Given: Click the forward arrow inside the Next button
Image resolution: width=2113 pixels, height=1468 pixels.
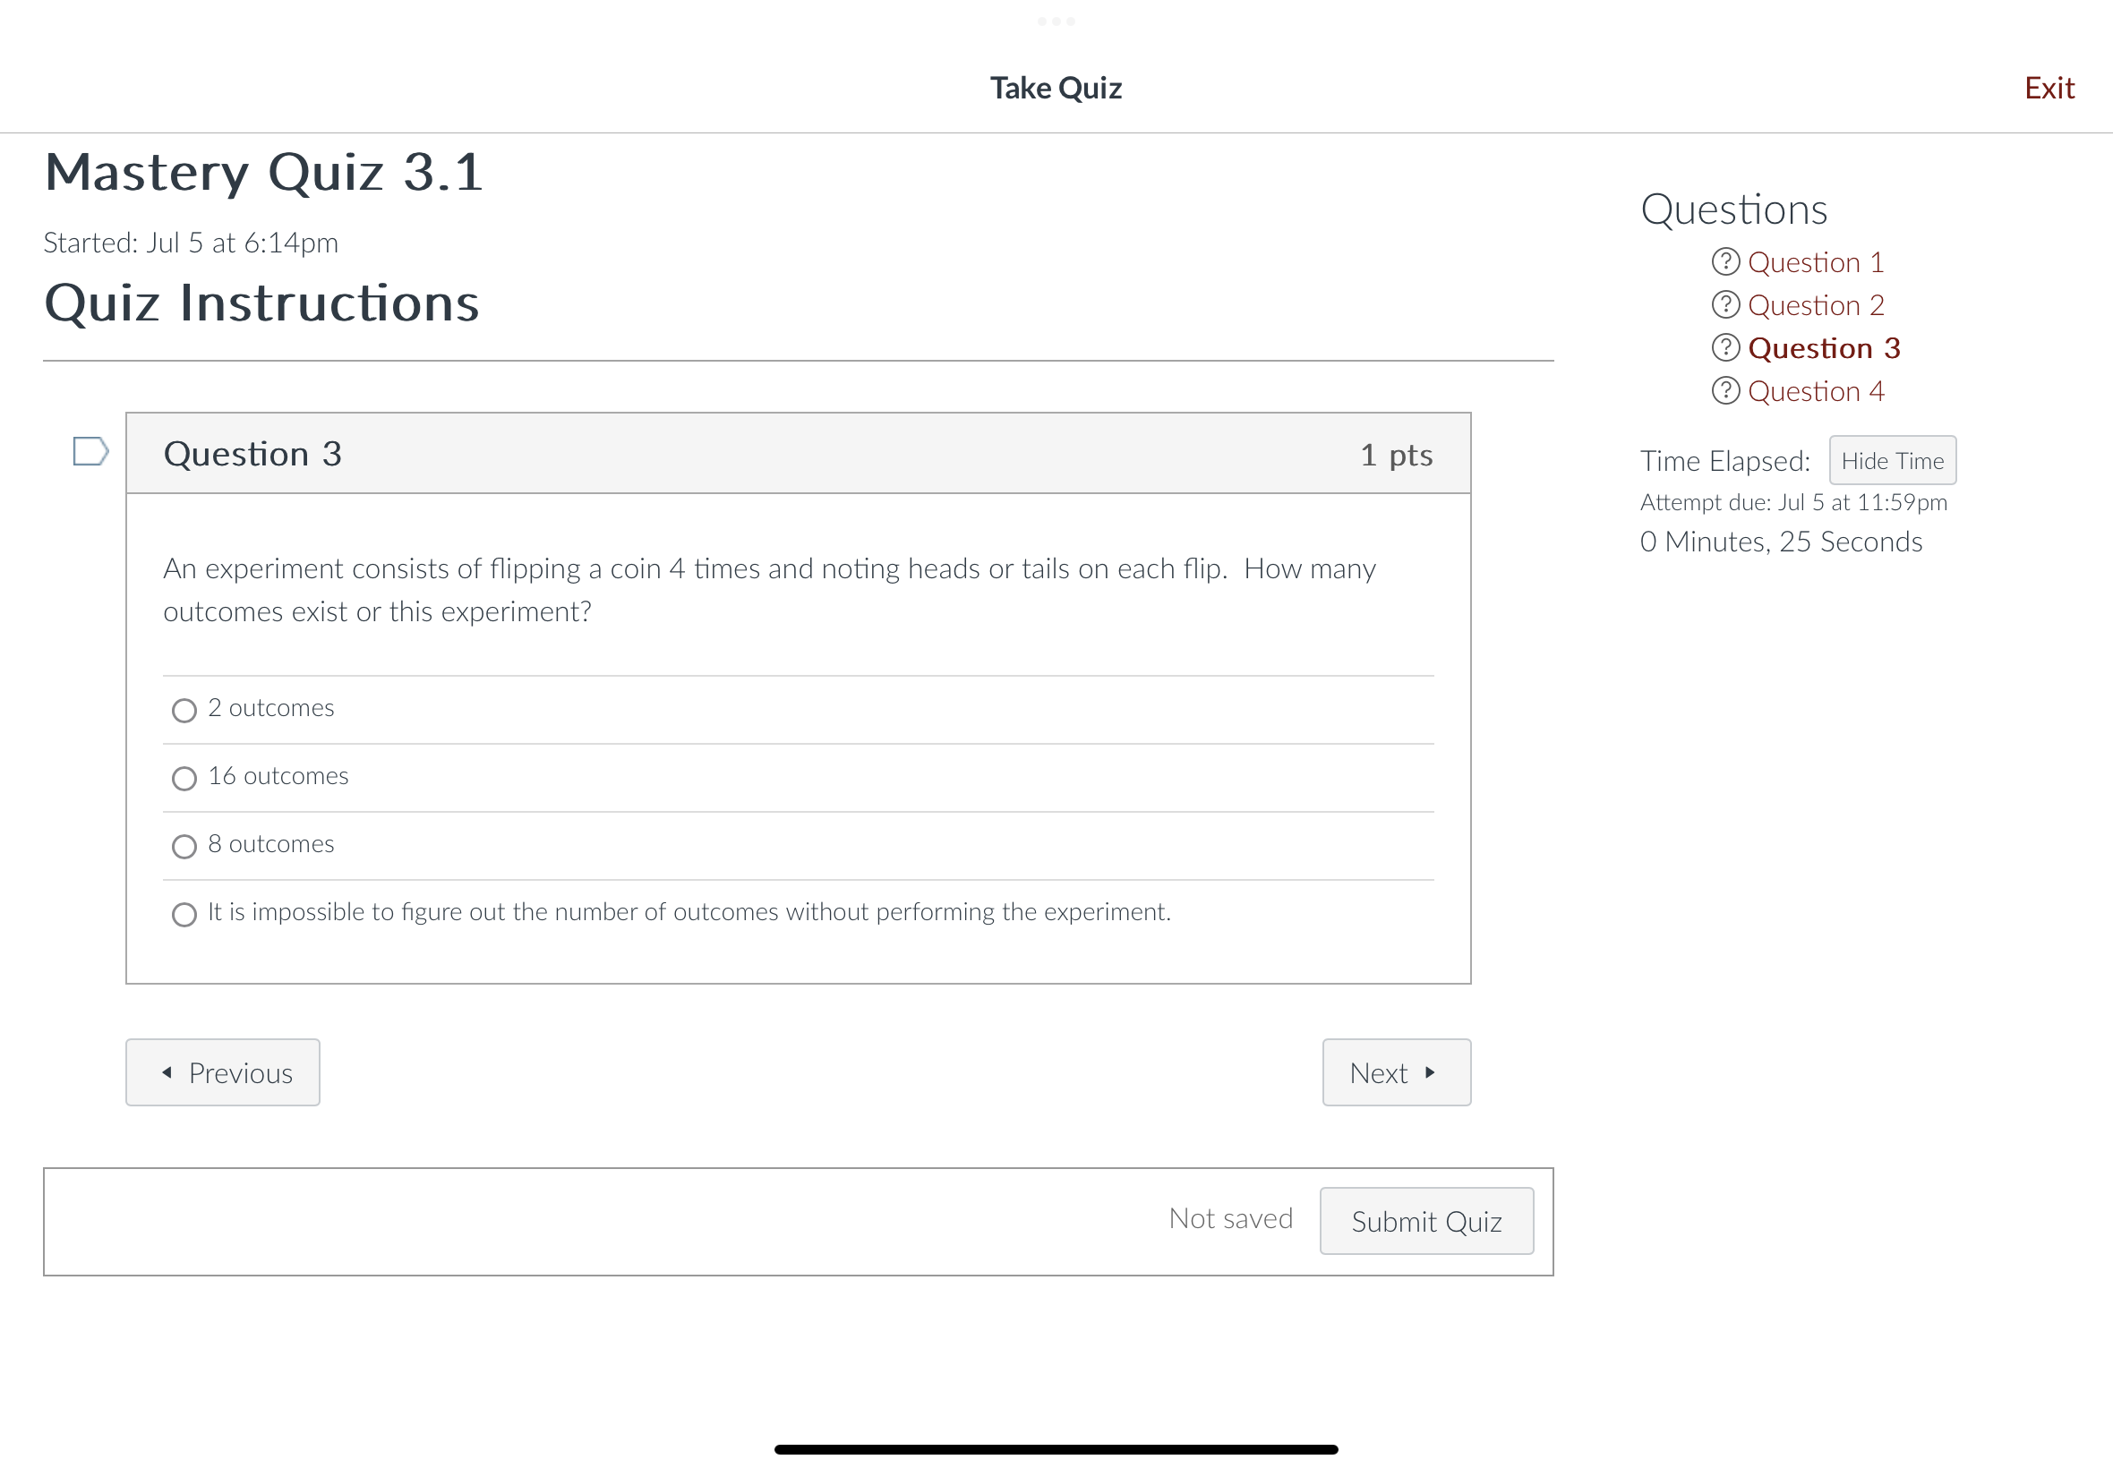Looking at the screenshot, I should (x=1432, y=1072).
